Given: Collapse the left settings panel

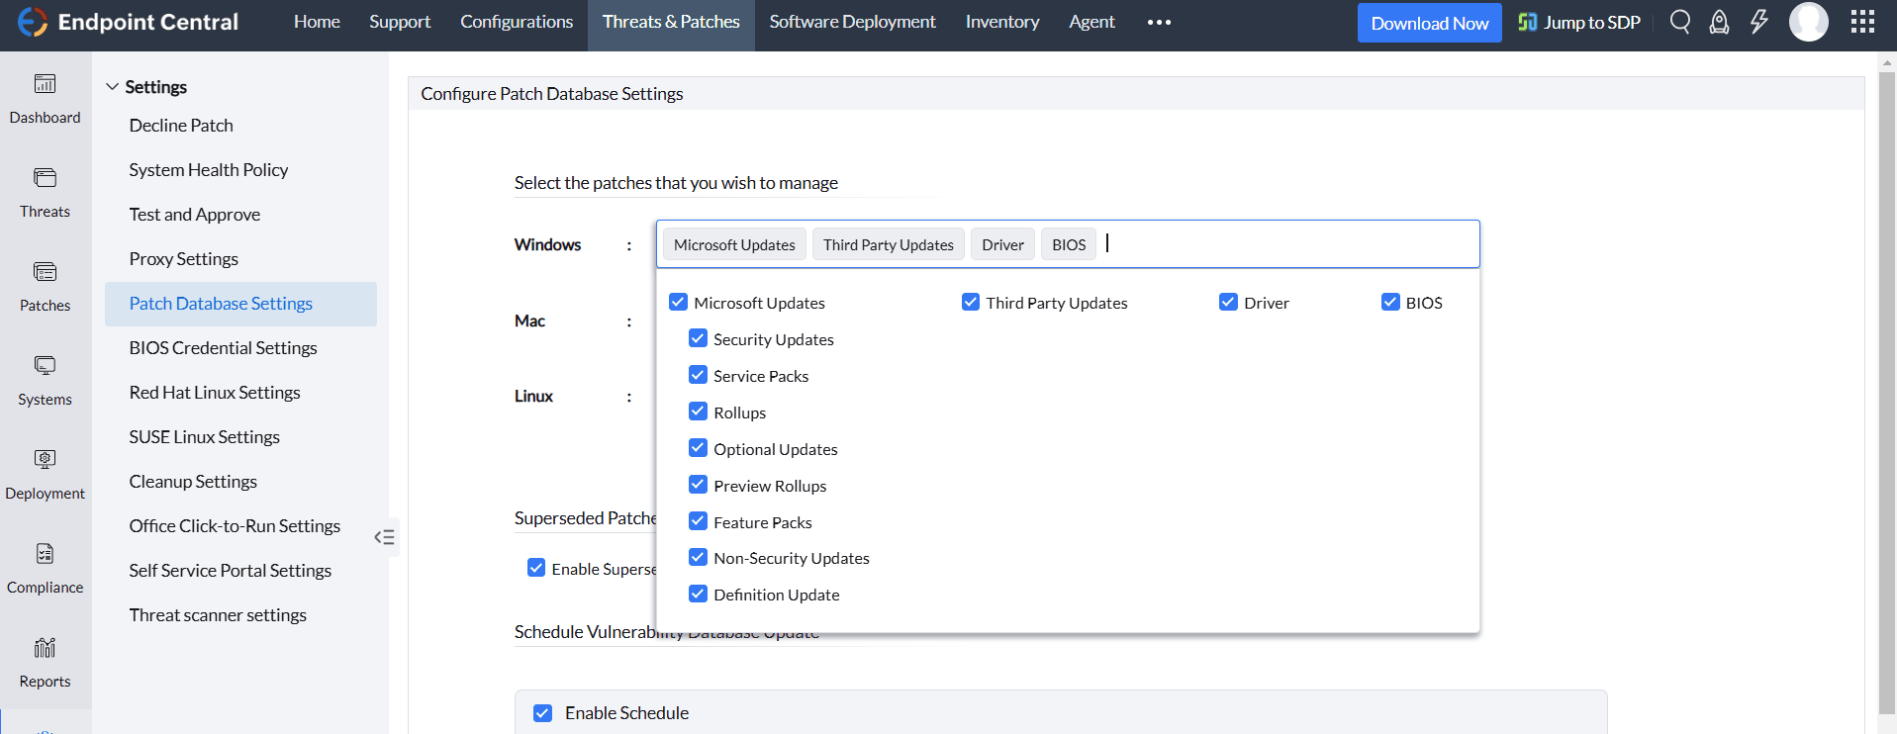Looking at the screenshot, I should tap(385, 537).
